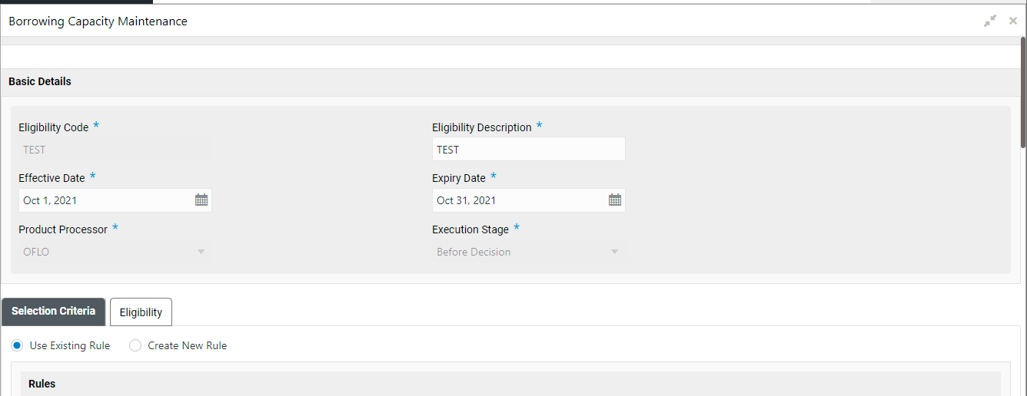Click the Borrowing Capacity Maintenance title
The image size is (1027, 396).
pos(98,21)
